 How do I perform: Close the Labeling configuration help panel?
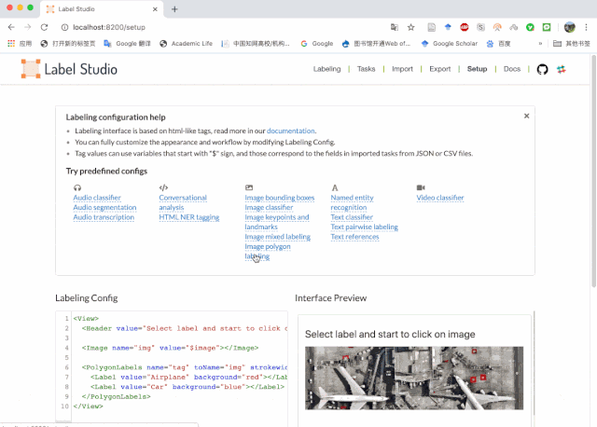(526, 116)
